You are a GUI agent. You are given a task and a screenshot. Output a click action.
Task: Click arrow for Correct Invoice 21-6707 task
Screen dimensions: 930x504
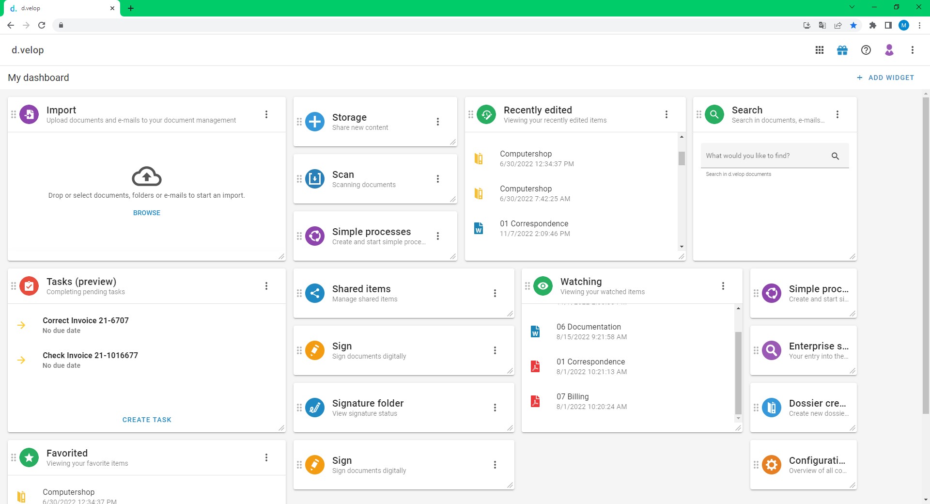(21, 325)
